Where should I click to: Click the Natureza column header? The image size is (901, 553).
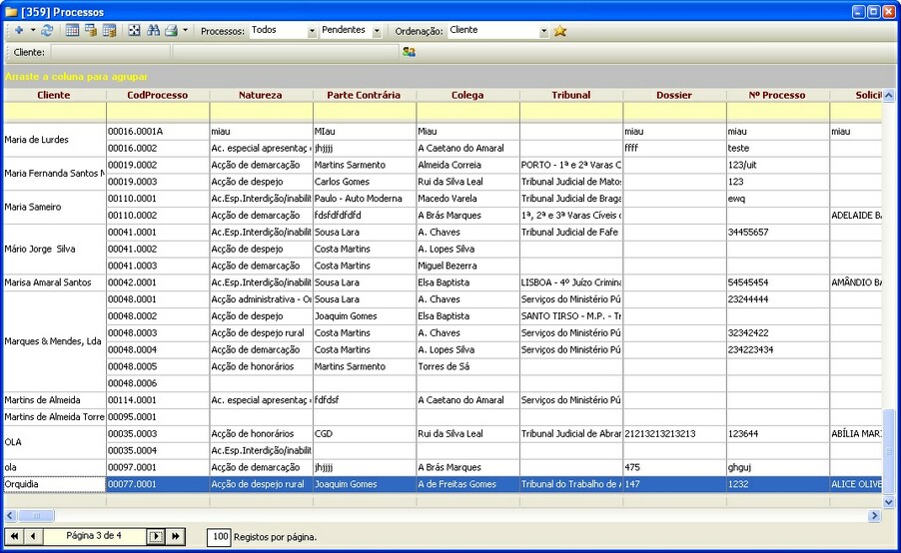pyautogui.click(x=261, y=95)
